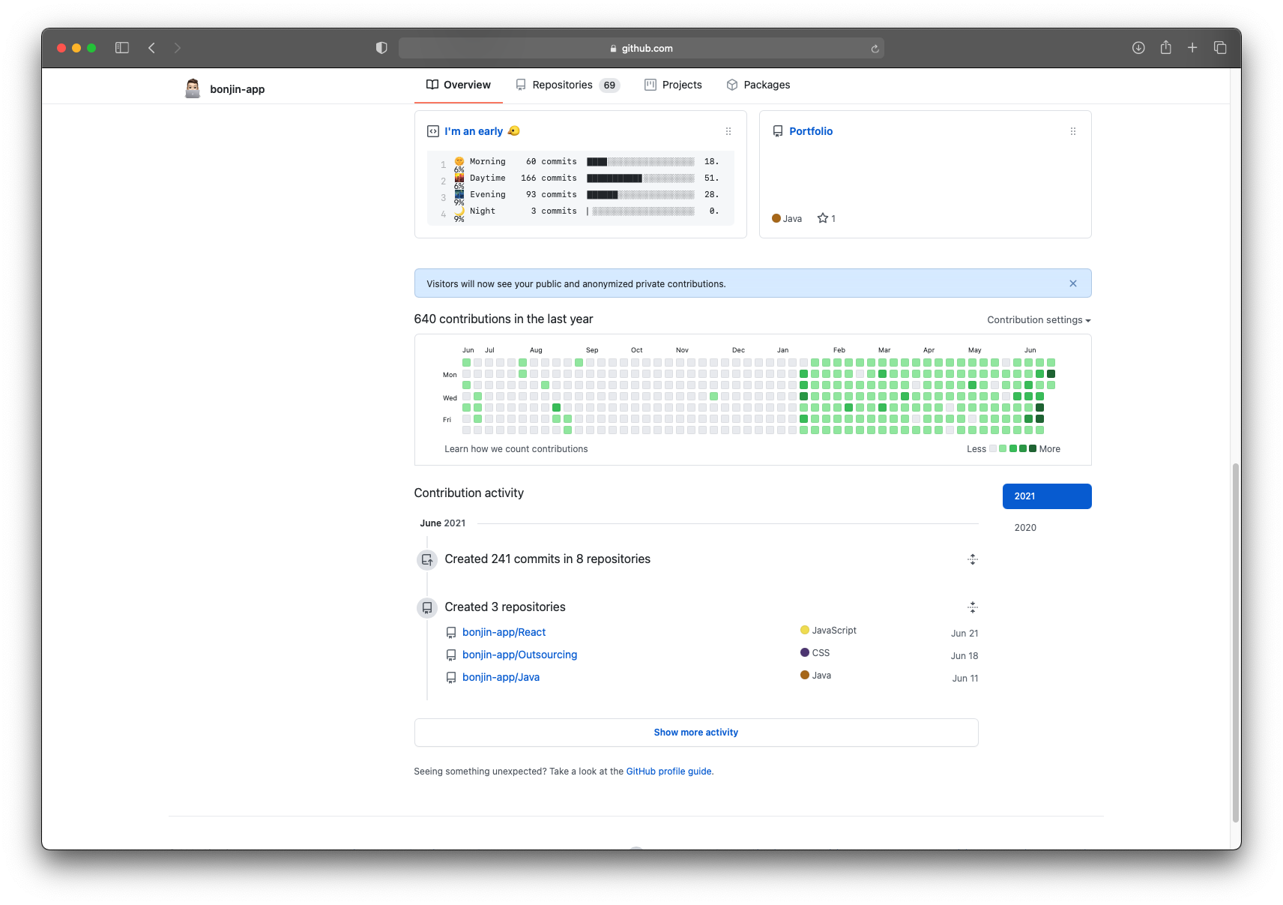Viewport: 1283px width, 905px height.
Task: Click the bonjin-app username text
Action: (x=238, y=89)
